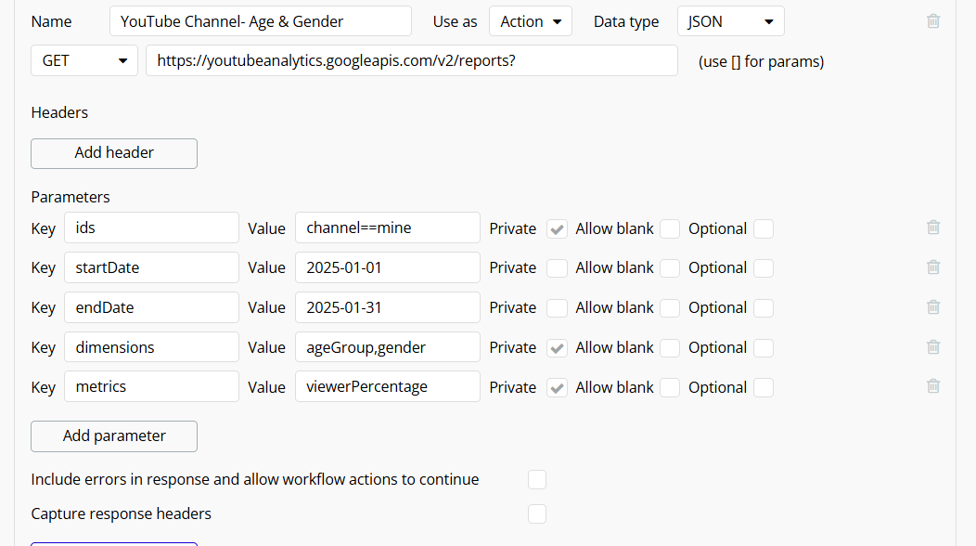
Task: Enable Private for the startDate parameter
Action: click(x=557, y=268)
